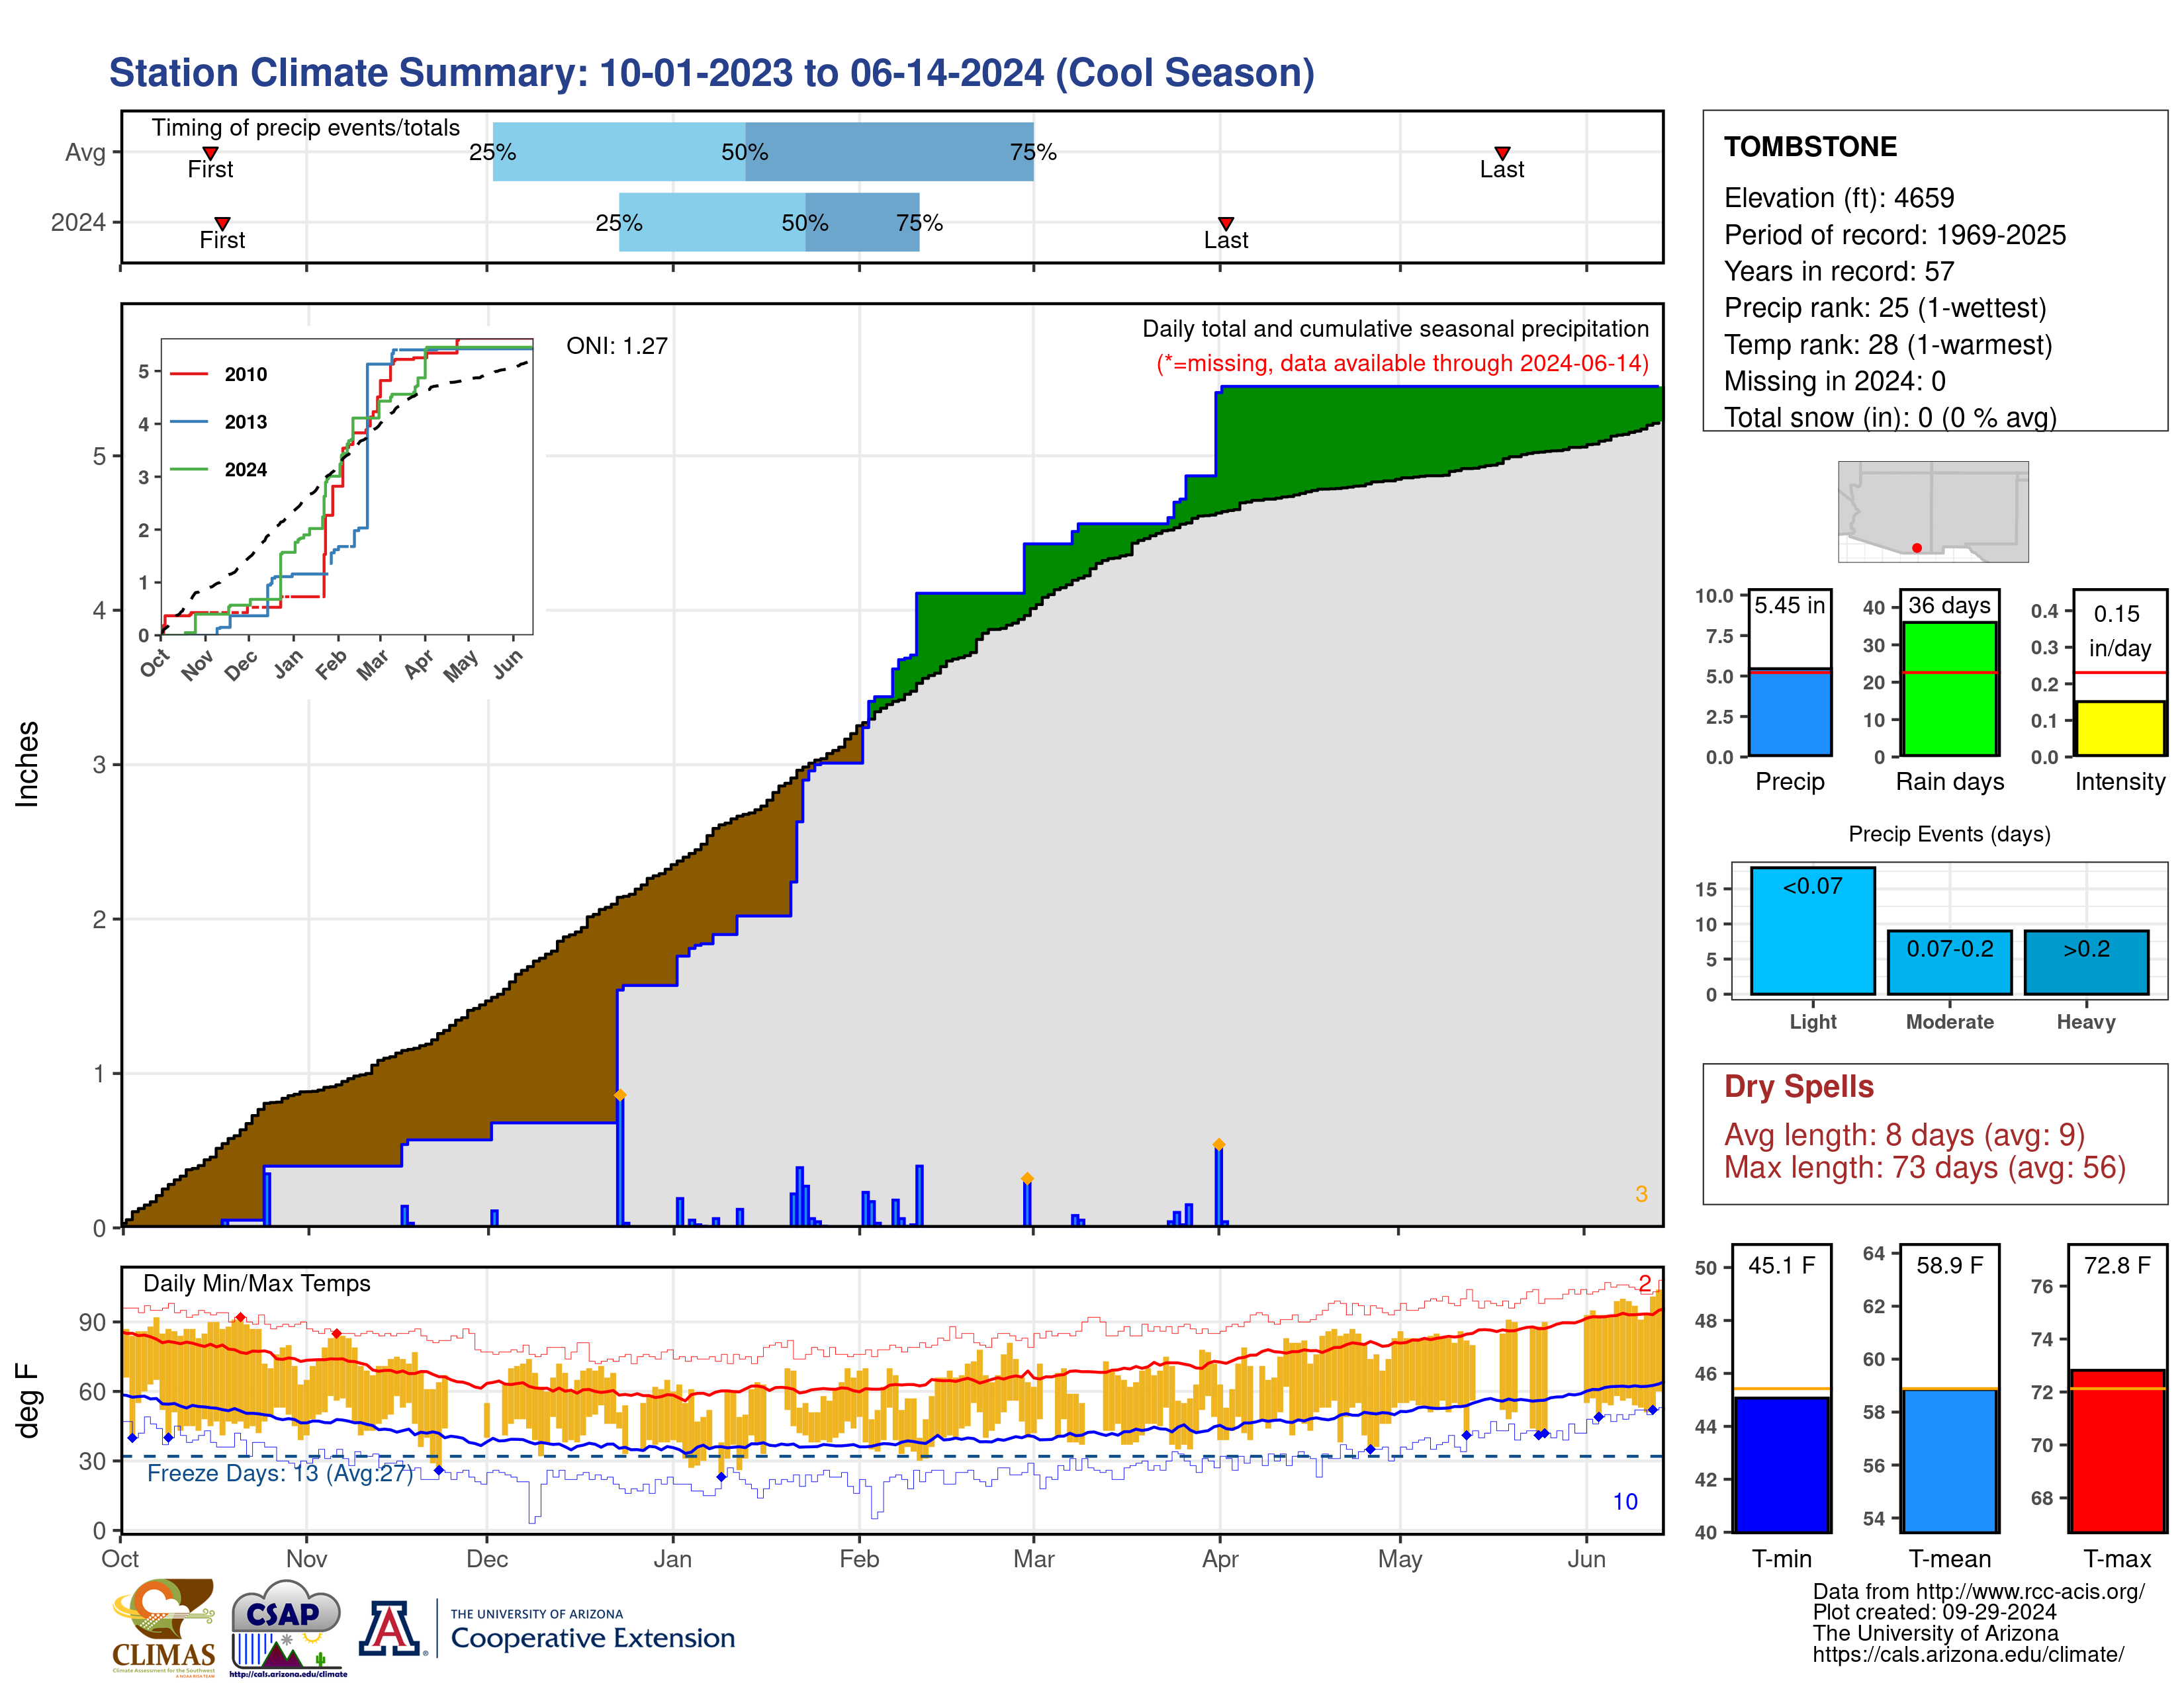Click 'Max length: 73 days (avg: 56)' text
The image size is (2184, 1687).
pyautogui.click(x=1925, y=1167)
